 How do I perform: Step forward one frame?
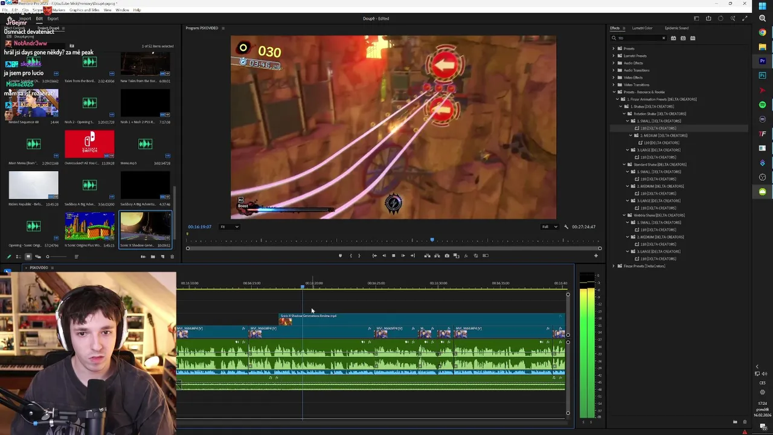(x=403, y=256)
